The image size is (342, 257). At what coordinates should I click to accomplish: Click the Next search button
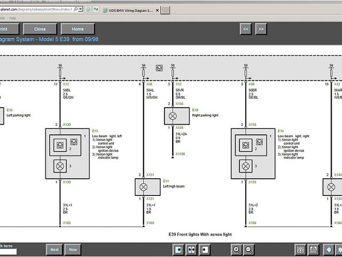pyautogui.click(x=55, y=250)
